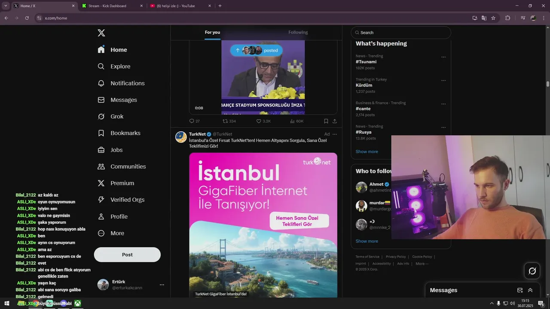Click the new posts pill
550x309 pixels.
point(257,50)
